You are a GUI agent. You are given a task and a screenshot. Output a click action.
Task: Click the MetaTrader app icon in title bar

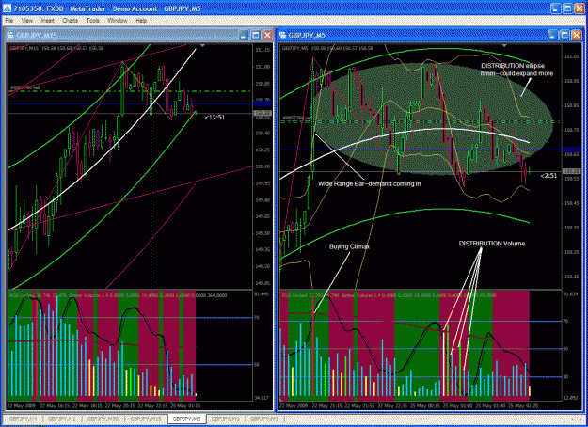(x=7, y=8)
